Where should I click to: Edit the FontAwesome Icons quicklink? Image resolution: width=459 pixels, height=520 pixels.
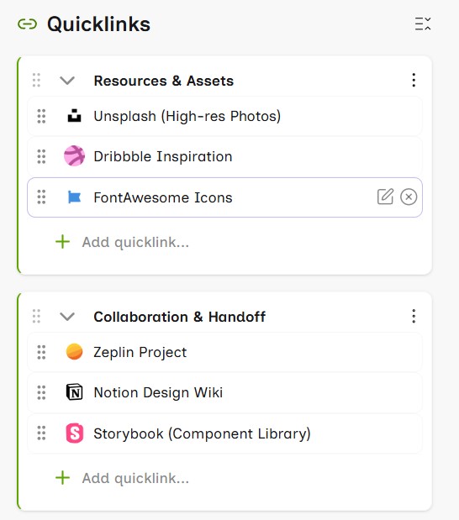tap(385, 197)
